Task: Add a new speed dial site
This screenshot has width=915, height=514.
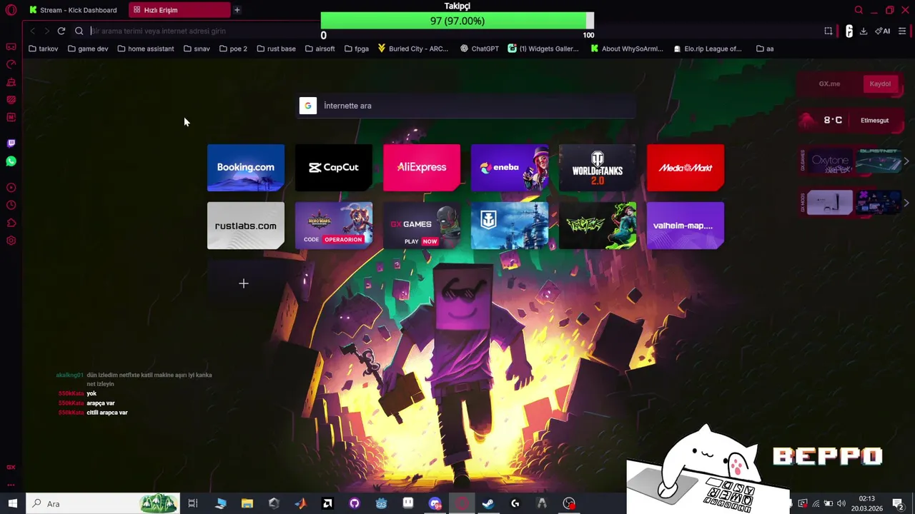Action: tap(244, 283)
